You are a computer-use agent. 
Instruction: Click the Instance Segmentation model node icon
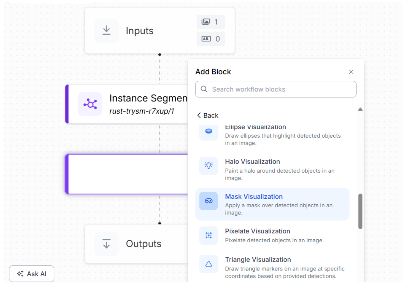(x=90, y=104)
